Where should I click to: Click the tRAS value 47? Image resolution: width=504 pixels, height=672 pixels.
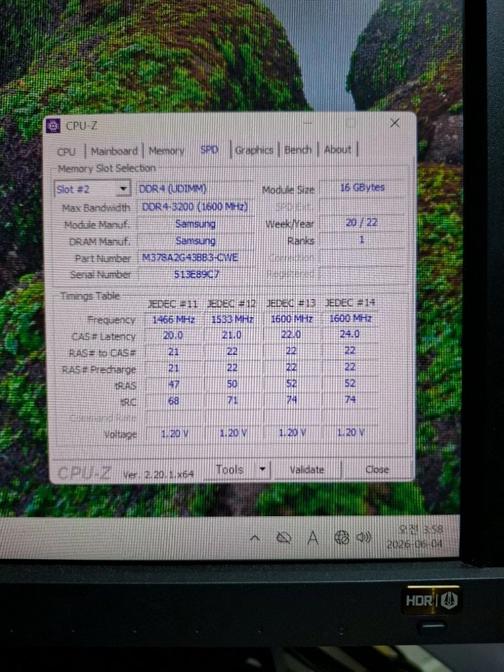pyautogui.click(x=173, y=384)
